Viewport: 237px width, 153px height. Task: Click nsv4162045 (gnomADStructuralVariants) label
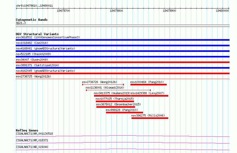[x=46, y=71]
